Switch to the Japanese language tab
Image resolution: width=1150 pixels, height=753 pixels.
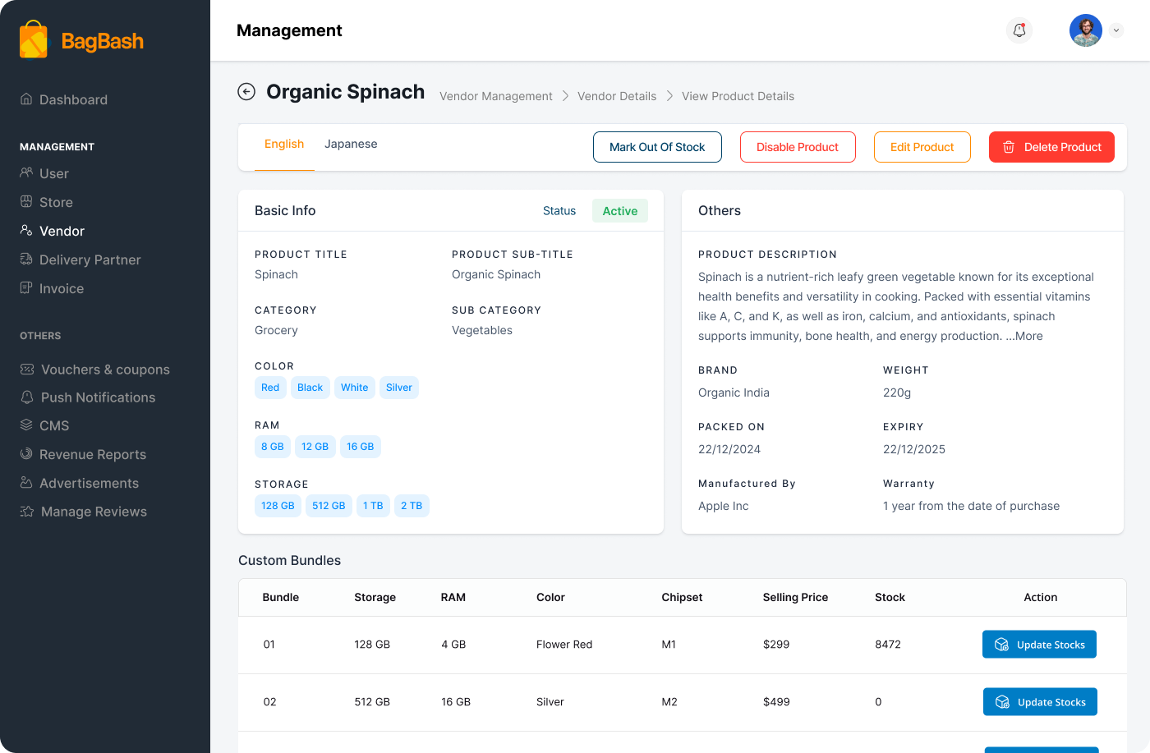click(x=351, y=144)
